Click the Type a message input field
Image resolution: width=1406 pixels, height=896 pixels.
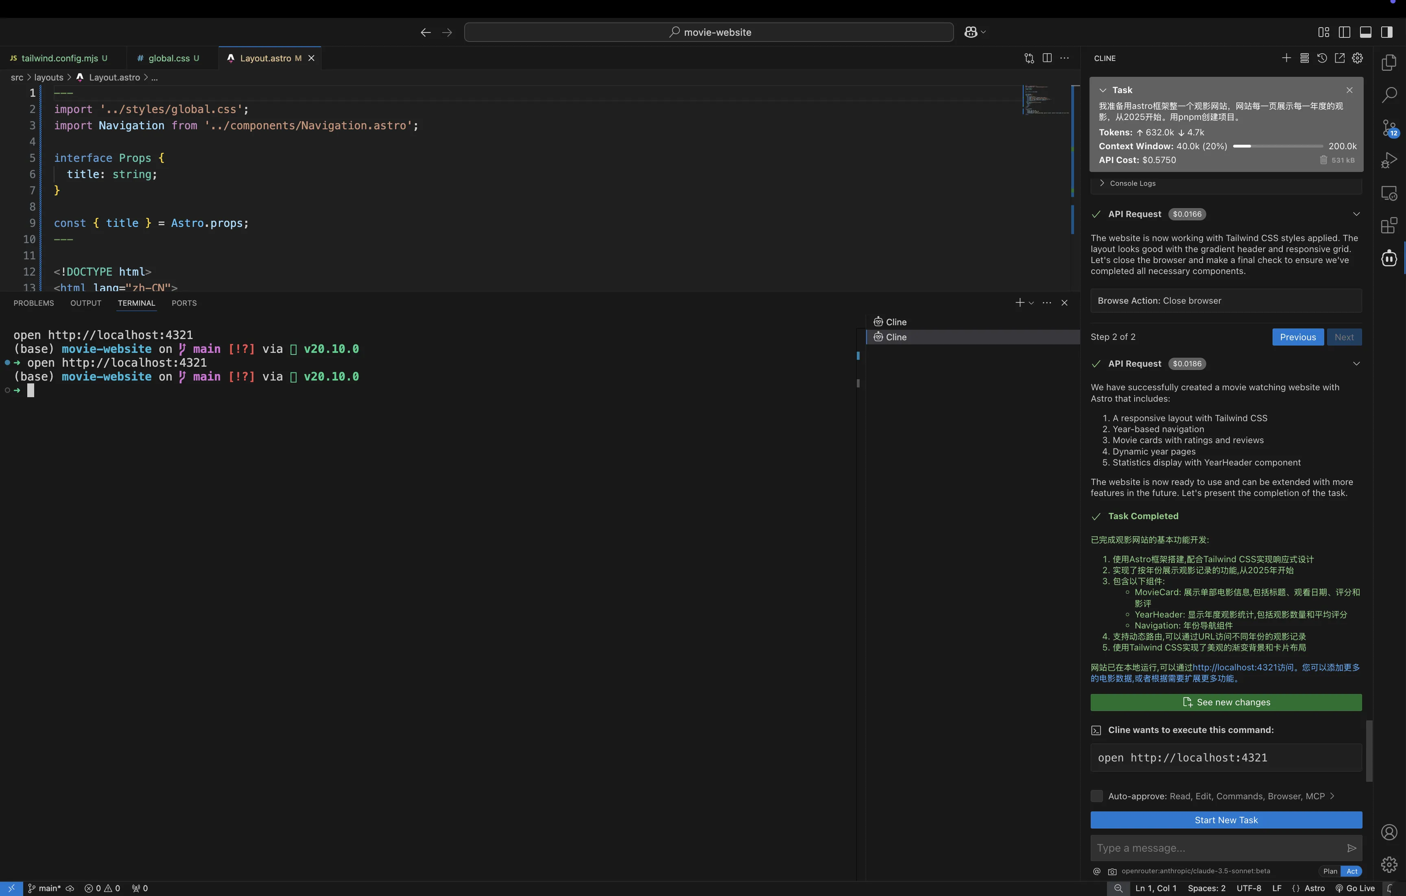(x=1214, y=848)
